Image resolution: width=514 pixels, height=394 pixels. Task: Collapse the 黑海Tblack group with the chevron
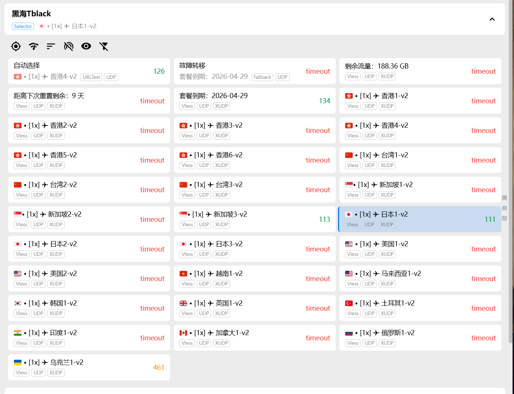(492, 19)
